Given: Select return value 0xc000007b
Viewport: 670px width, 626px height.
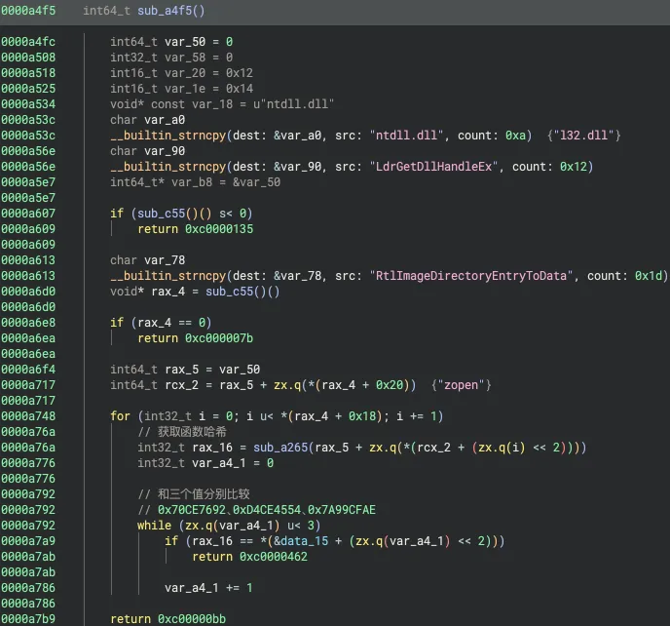Looking at the screenshot, I should click(x=219, y=338).
